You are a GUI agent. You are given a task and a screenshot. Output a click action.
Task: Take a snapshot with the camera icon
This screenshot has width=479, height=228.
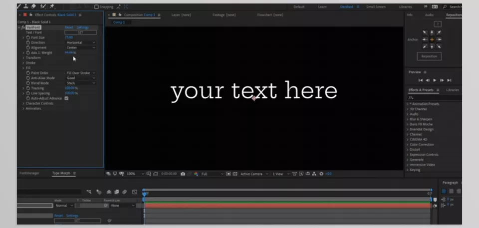(x=183, y=174)
